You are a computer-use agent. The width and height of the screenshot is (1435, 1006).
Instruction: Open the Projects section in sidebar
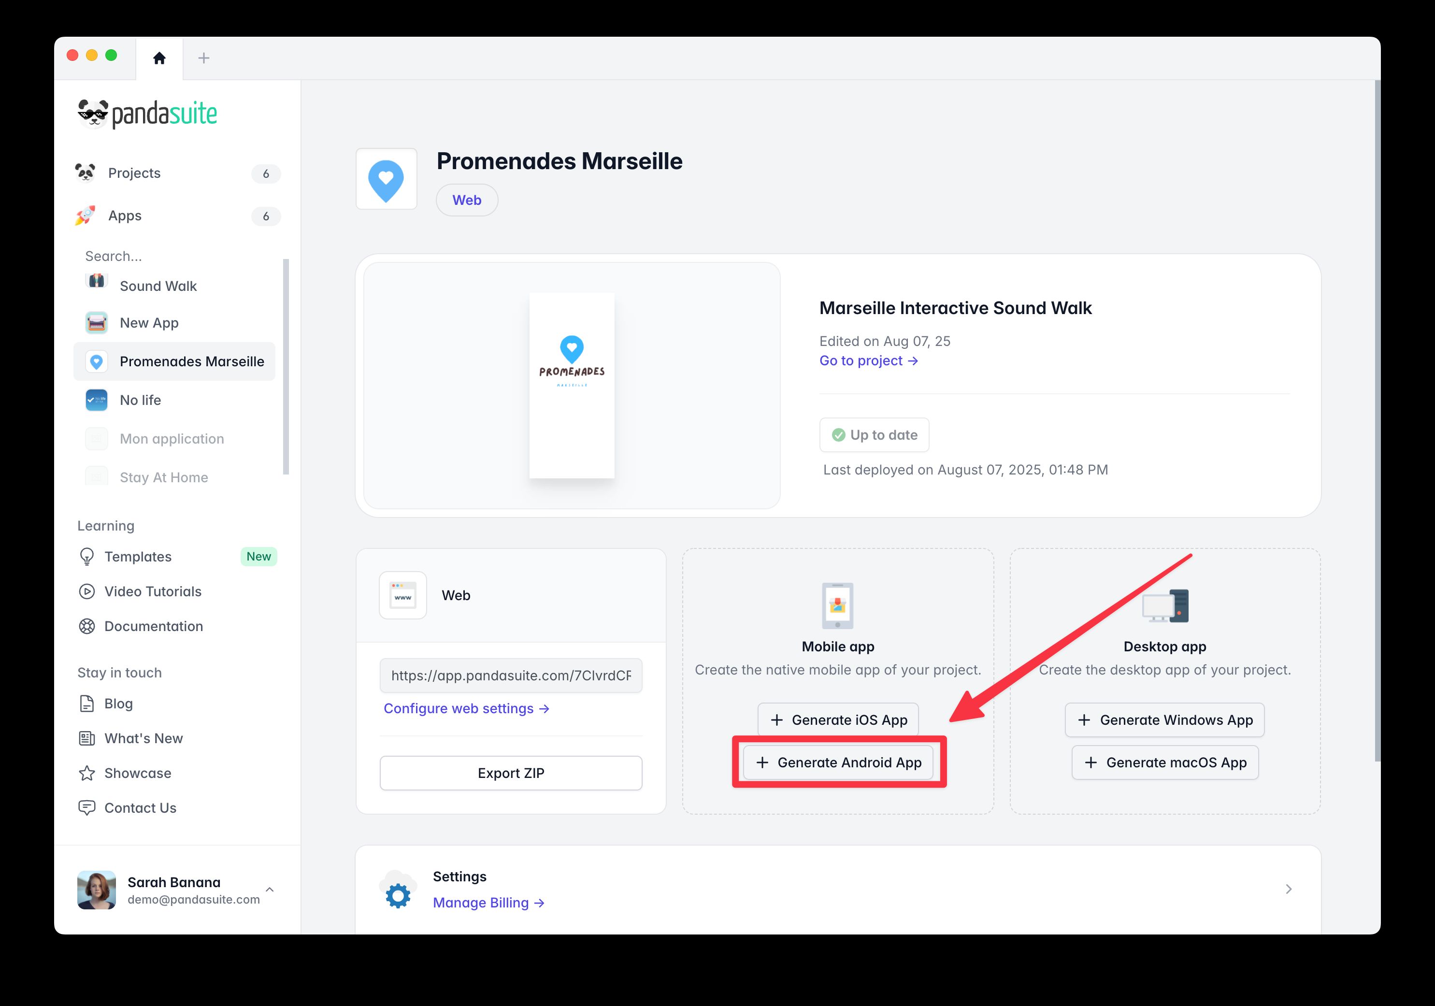[x=134, y=173]
